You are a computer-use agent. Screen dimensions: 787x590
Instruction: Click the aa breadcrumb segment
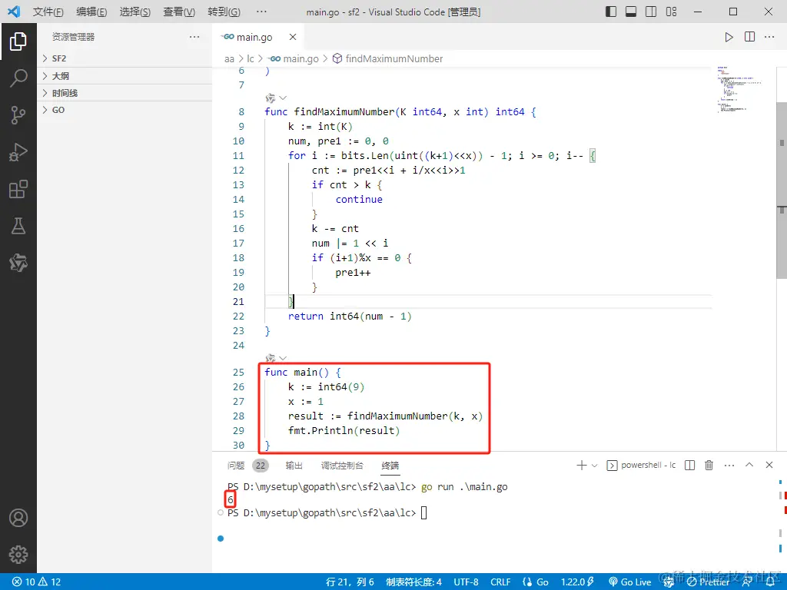coord(229,58)
